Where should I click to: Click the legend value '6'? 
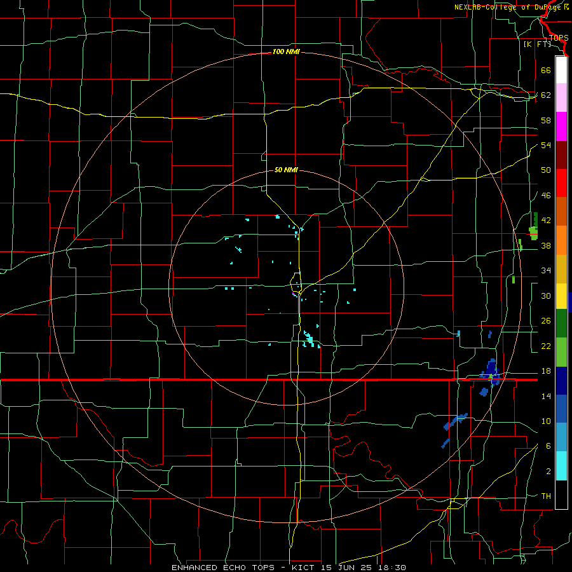[x=548, y=446]
